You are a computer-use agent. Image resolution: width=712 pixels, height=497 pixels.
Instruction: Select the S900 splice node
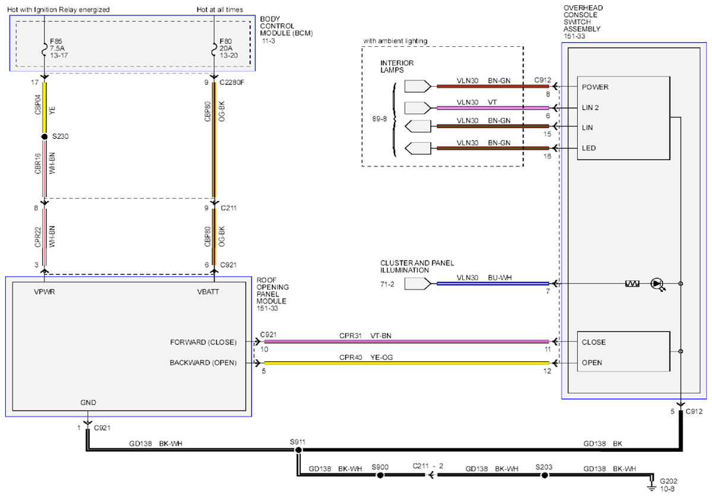pyautogui.click(x=380, y=475)
